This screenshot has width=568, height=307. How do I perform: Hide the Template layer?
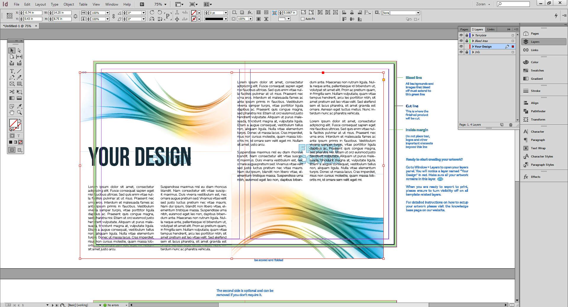(x=461, y=35)
